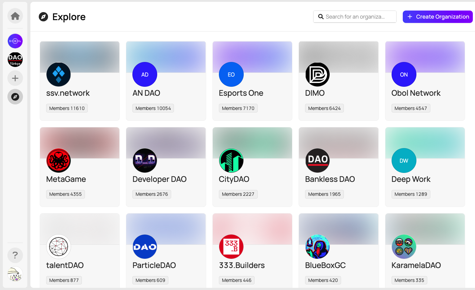Image resolution: width=475 pixels, height=290 pixels.
Task: Open the user profile avatar
Action: pos(15,274)
